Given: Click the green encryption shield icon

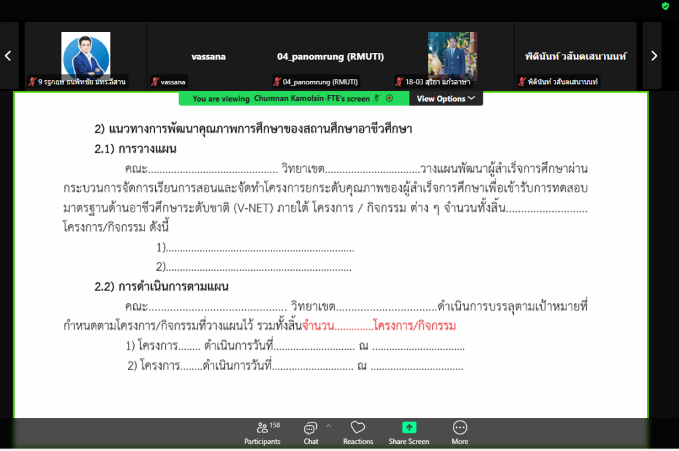Looking at the screenshot, I should coord(666,6).
